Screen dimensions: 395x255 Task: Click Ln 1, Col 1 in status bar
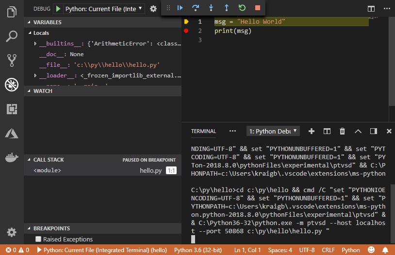click(247, 250)
